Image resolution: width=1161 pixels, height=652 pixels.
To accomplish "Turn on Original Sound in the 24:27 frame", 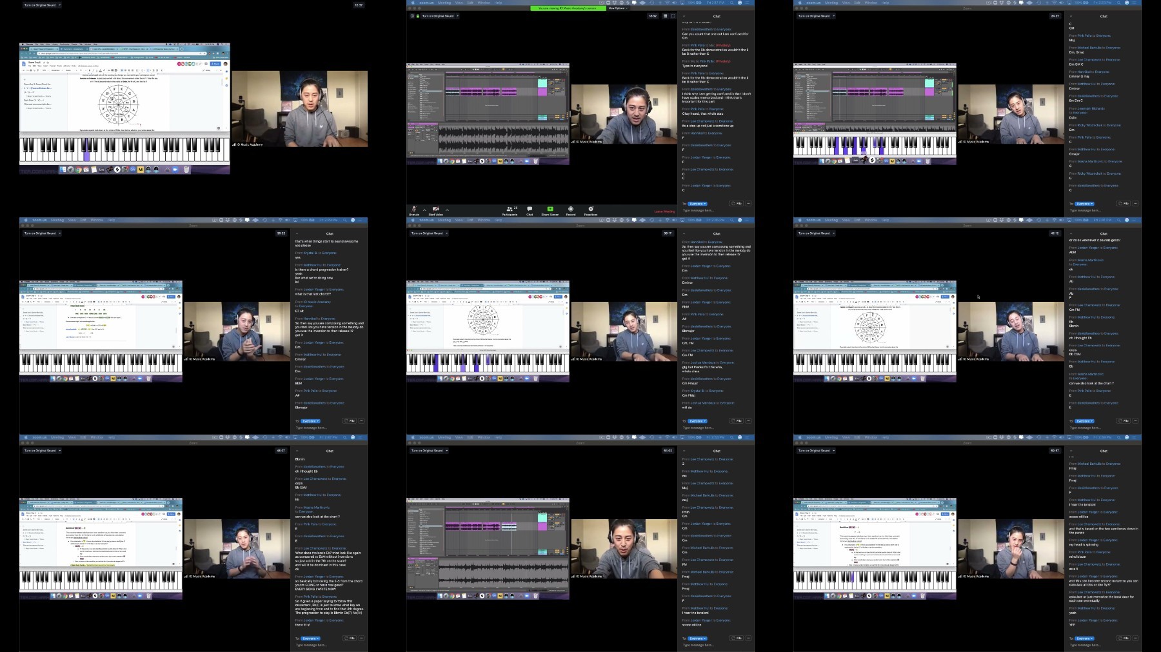I will 814,16.
